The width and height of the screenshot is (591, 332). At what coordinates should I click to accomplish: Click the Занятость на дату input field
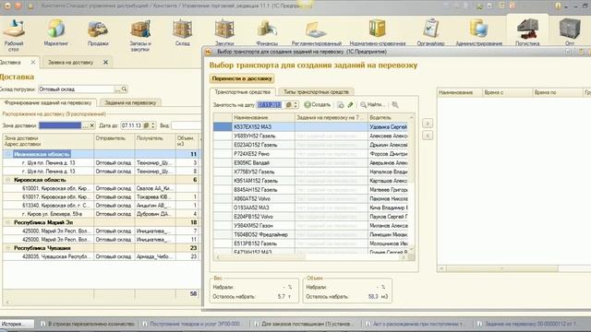tap(271, 104)
